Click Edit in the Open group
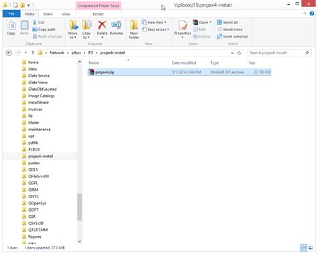 coord(199,30)
